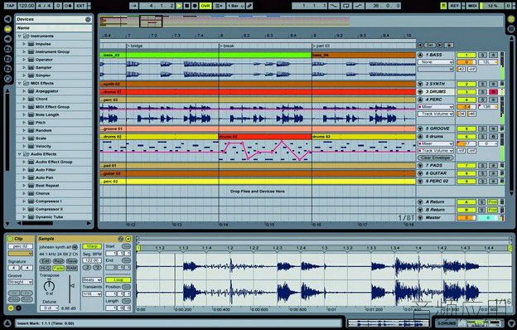This screenshot has width=517, height=330.
Task: Select Beat Repeat in device list
Action: click(47, 186)
